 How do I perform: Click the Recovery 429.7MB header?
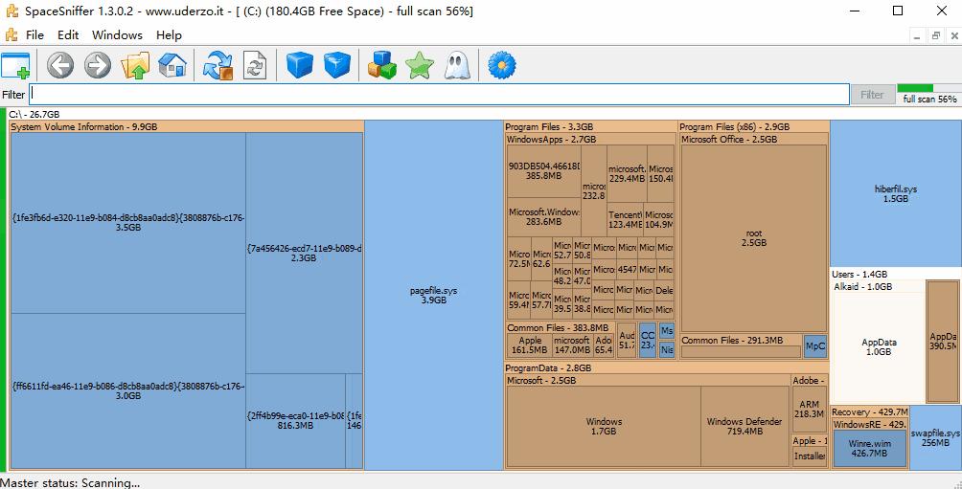[x=869, y=411]
